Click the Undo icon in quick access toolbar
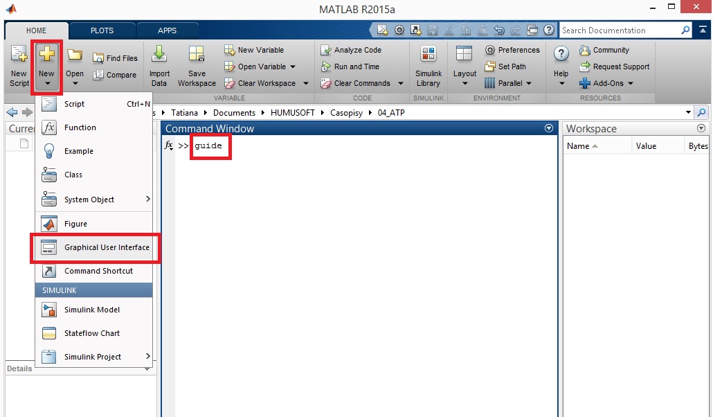The width and height of the screenshot is (713, 417). click(x=499, y=30)
